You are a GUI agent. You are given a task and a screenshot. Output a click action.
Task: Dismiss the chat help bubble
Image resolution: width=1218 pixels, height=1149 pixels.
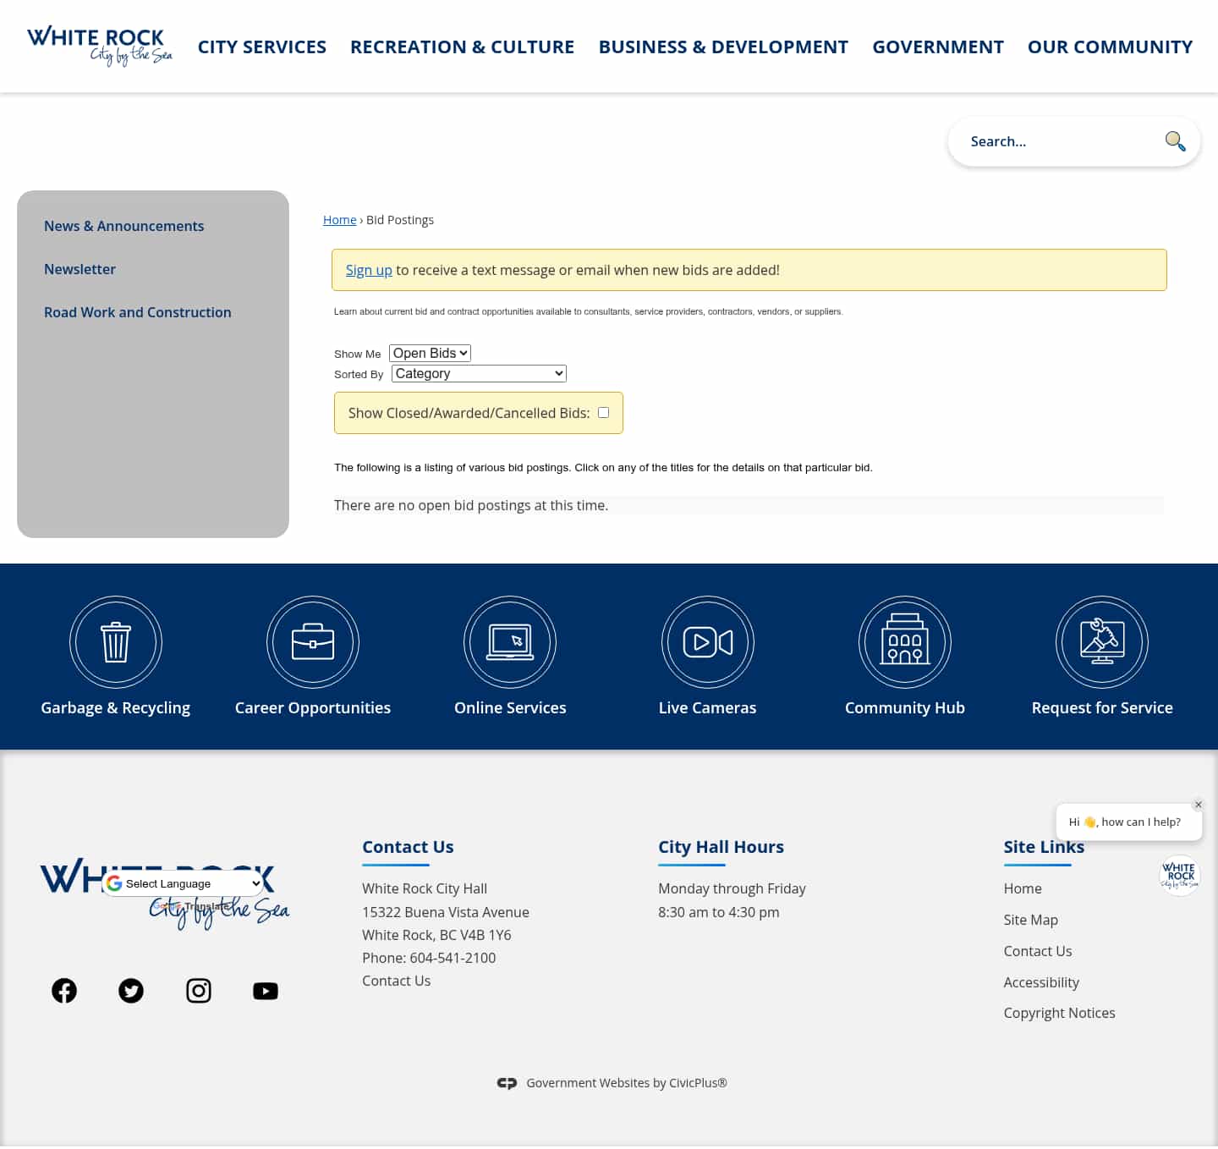[x=1199, y=805]
